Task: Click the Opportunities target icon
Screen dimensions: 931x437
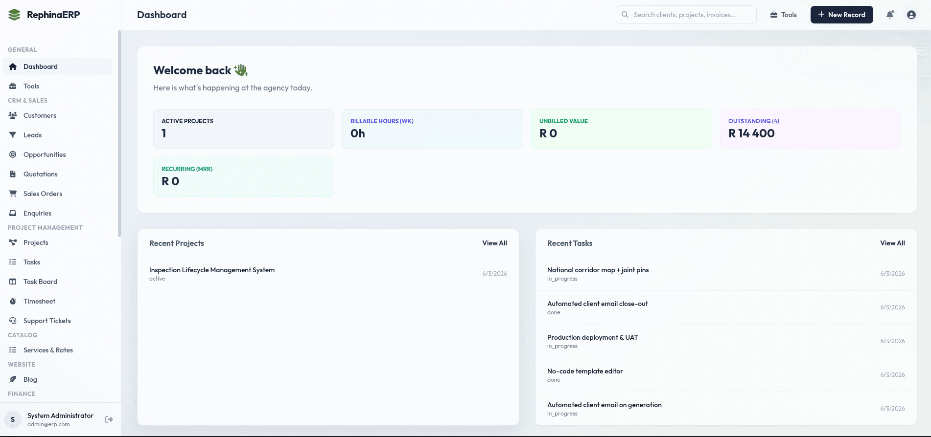Action: point(13,154)
